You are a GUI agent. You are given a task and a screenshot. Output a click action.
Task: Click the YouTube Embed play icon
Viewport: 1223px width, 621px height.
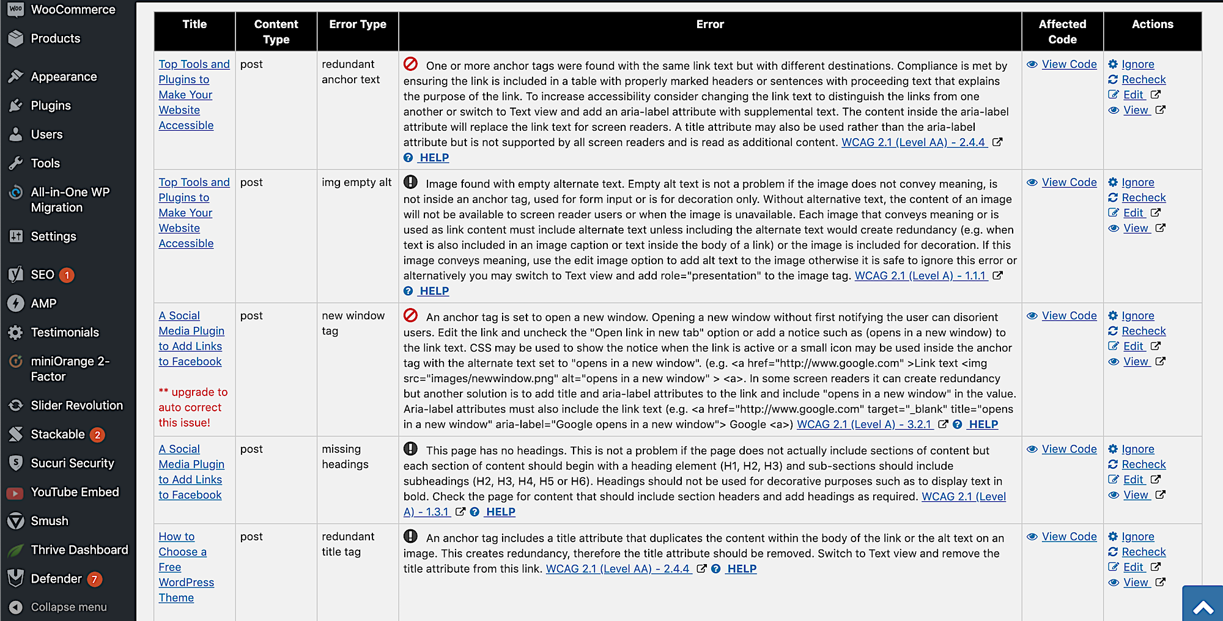coord(16,493)
